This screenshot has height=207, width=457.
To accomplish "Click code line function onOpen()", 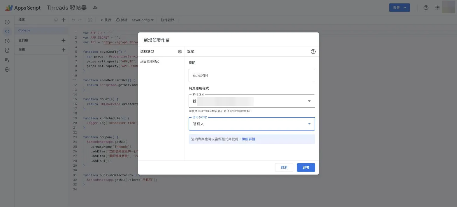I will [x=101, y=137].
